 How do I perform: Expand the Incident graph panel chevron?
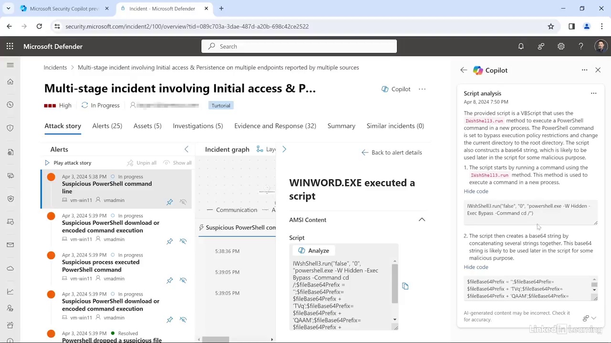coord(284,149)
